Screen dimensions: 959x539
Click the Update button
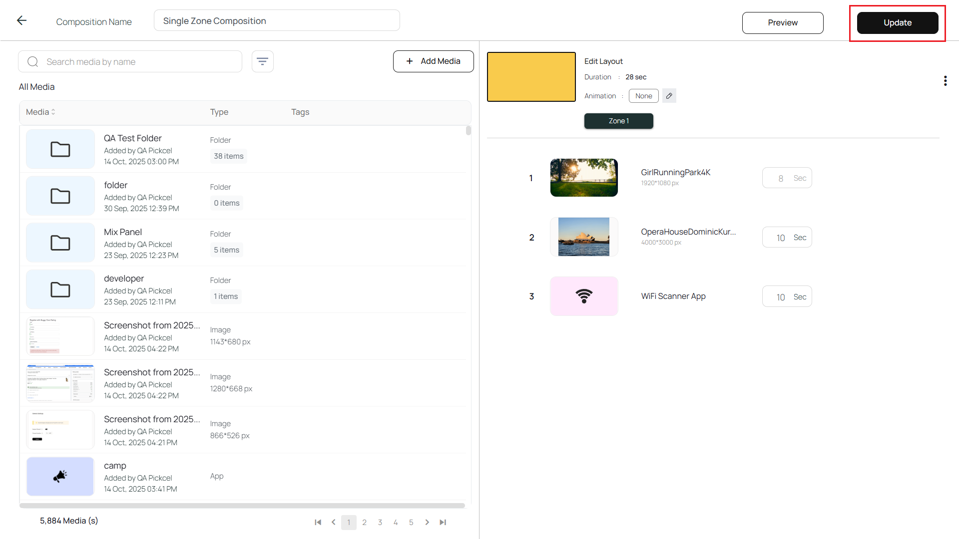tap(897, 23)
